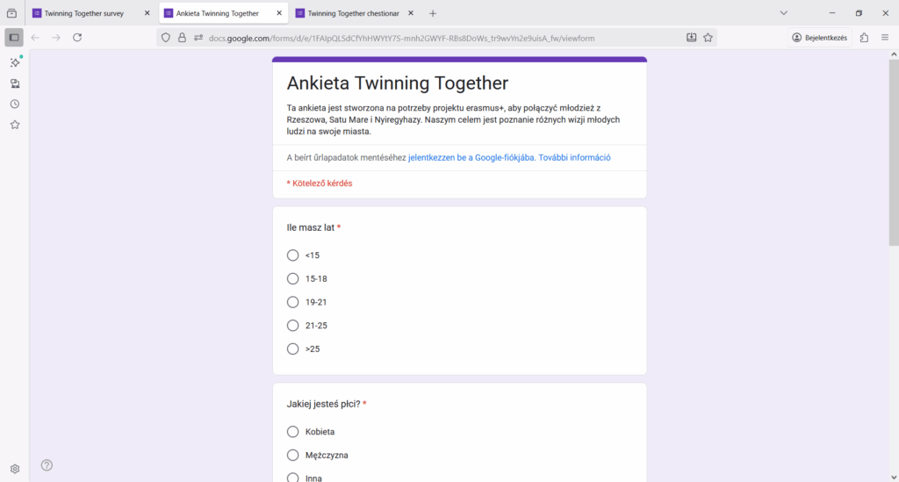Choose Kobieta as gender
This screenshot has width=899, height=482.
[292, 432]
